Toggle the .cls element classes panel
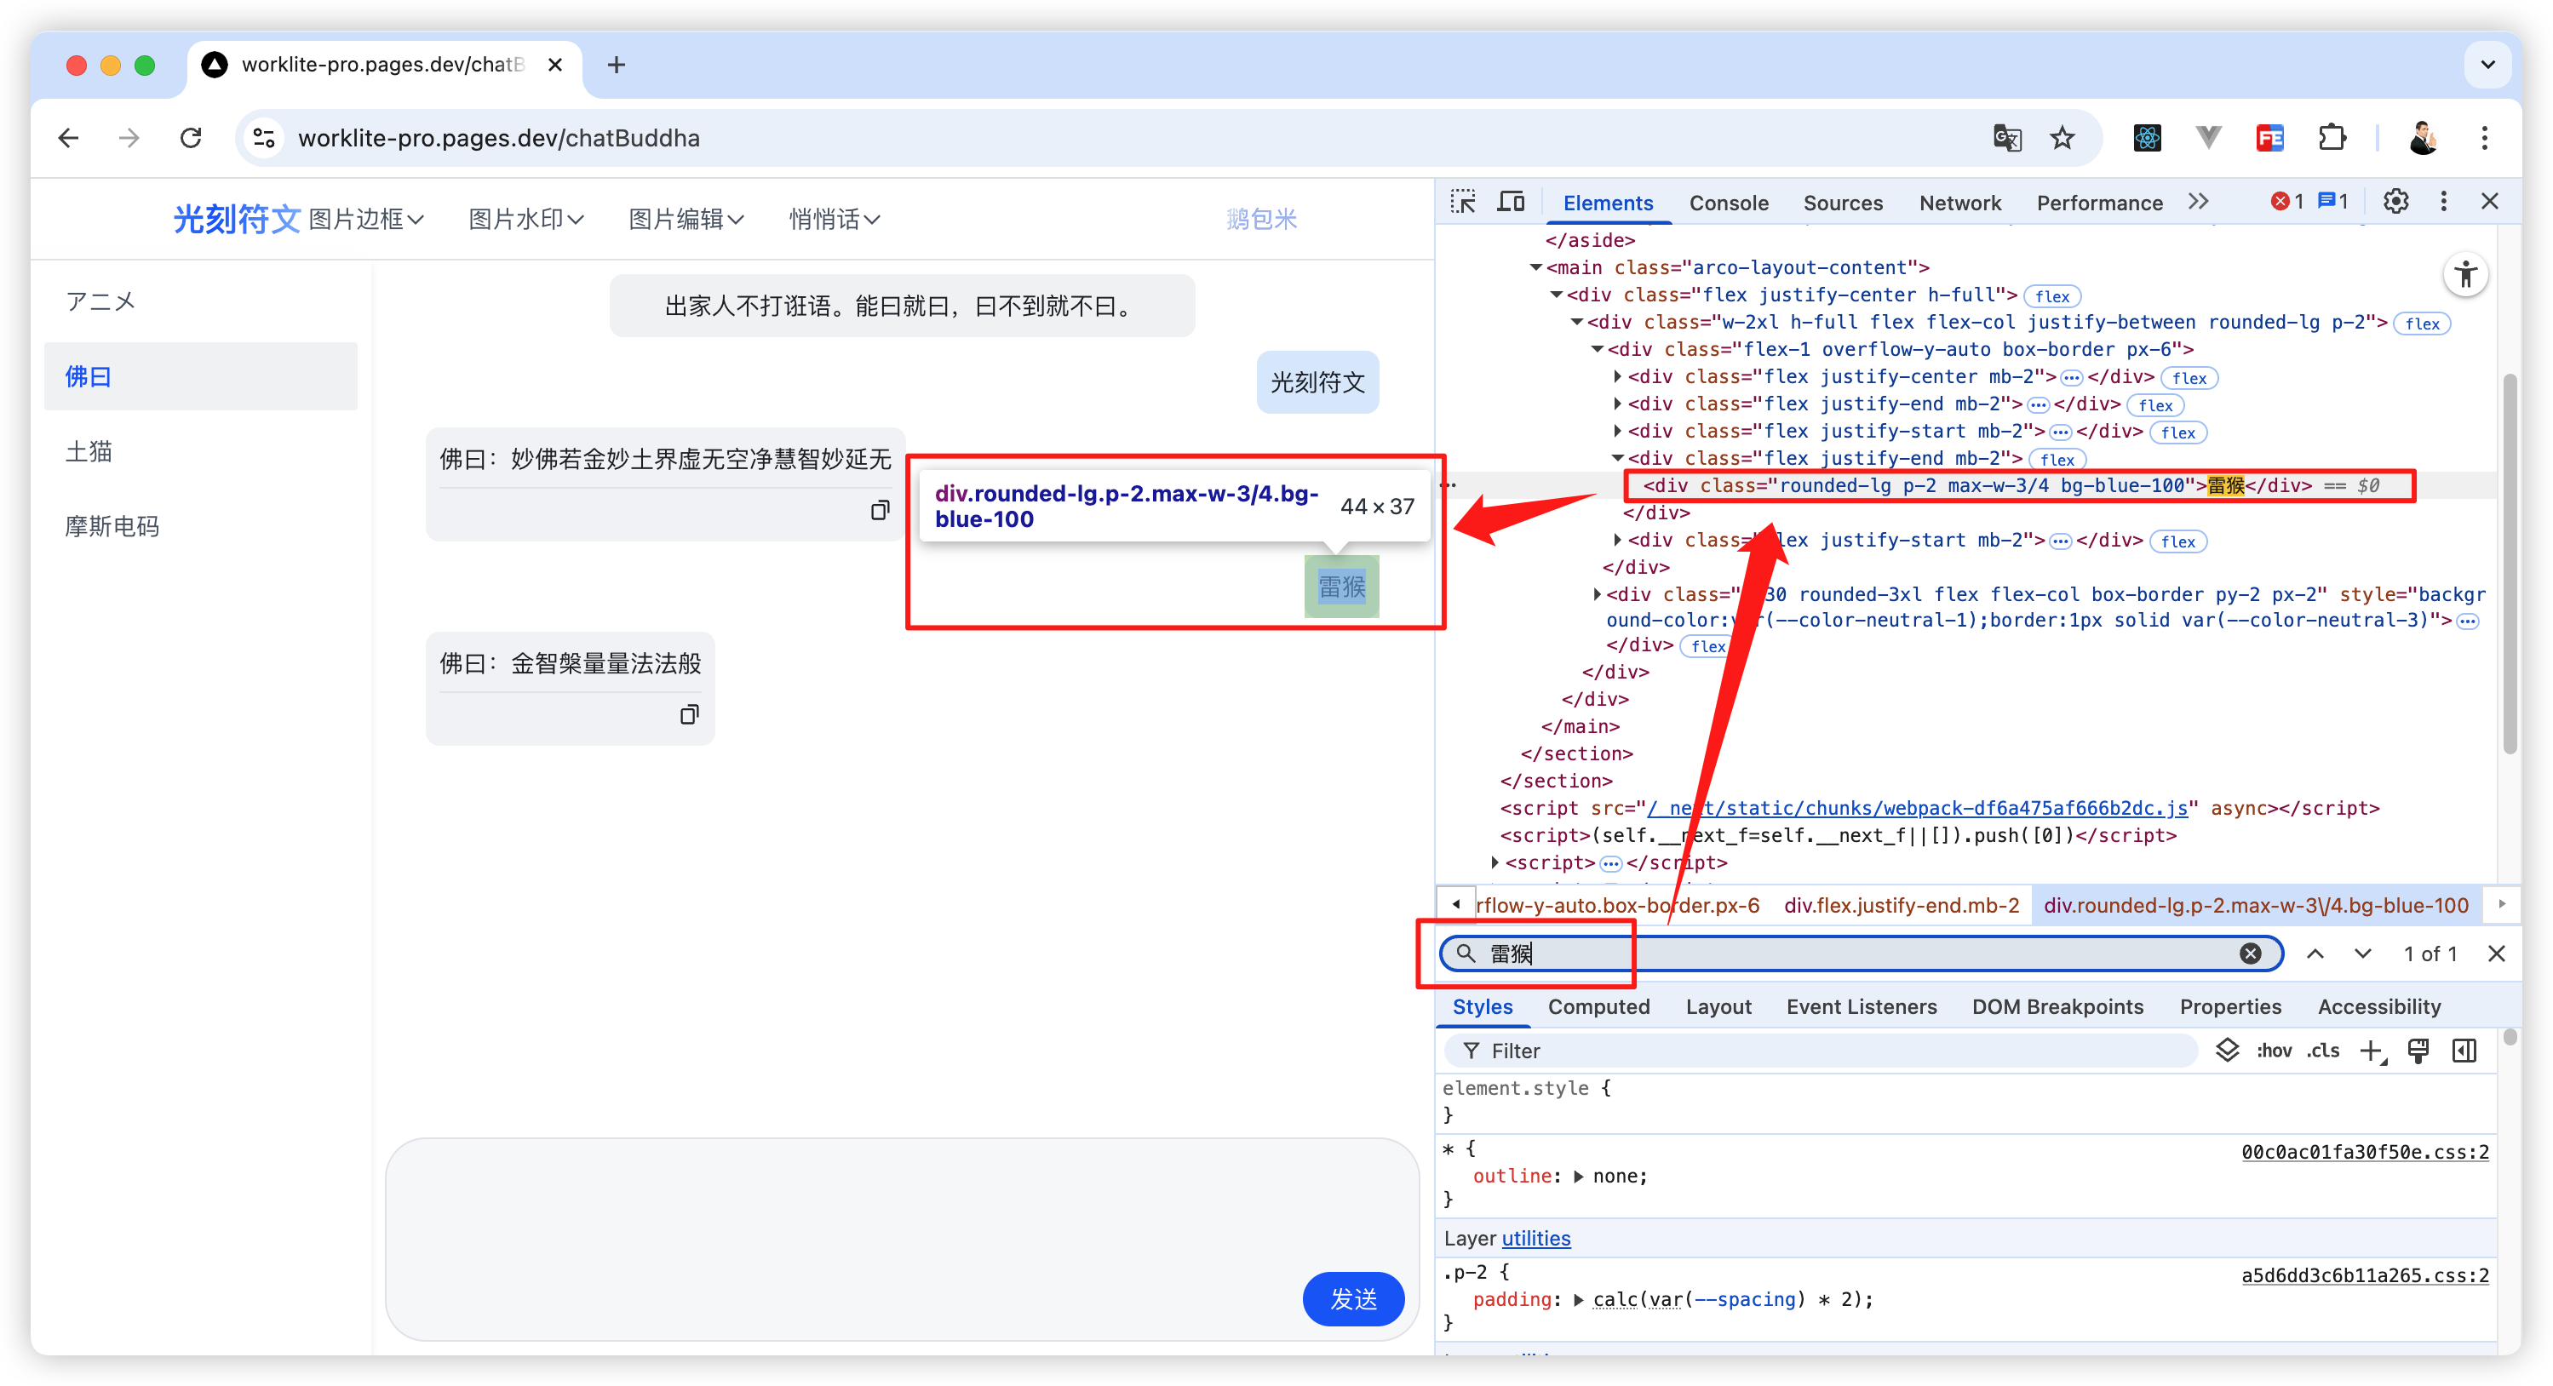This screenshot has width=2553, height=1386. point(2322,1051)
